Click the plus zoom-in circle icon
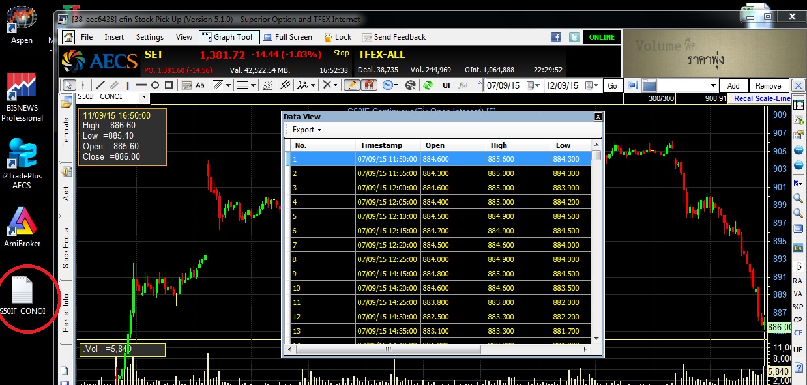Screen dimensions: 807x385 [799, 150]
